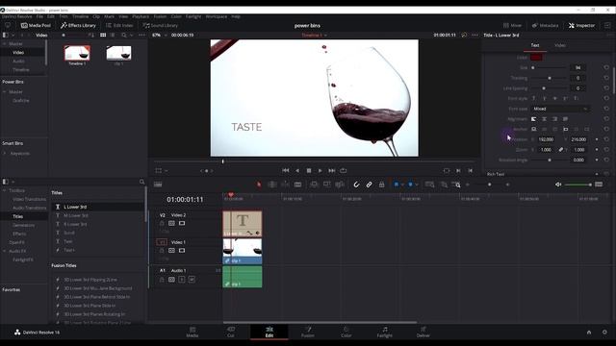
Task: Stop playback in the viewer
Action: tap(309, 171)
